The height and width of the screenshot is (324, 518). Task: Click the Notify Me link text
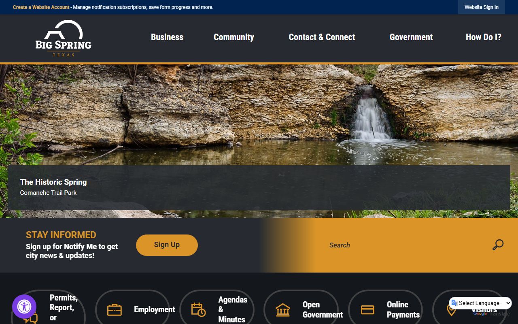81,246
